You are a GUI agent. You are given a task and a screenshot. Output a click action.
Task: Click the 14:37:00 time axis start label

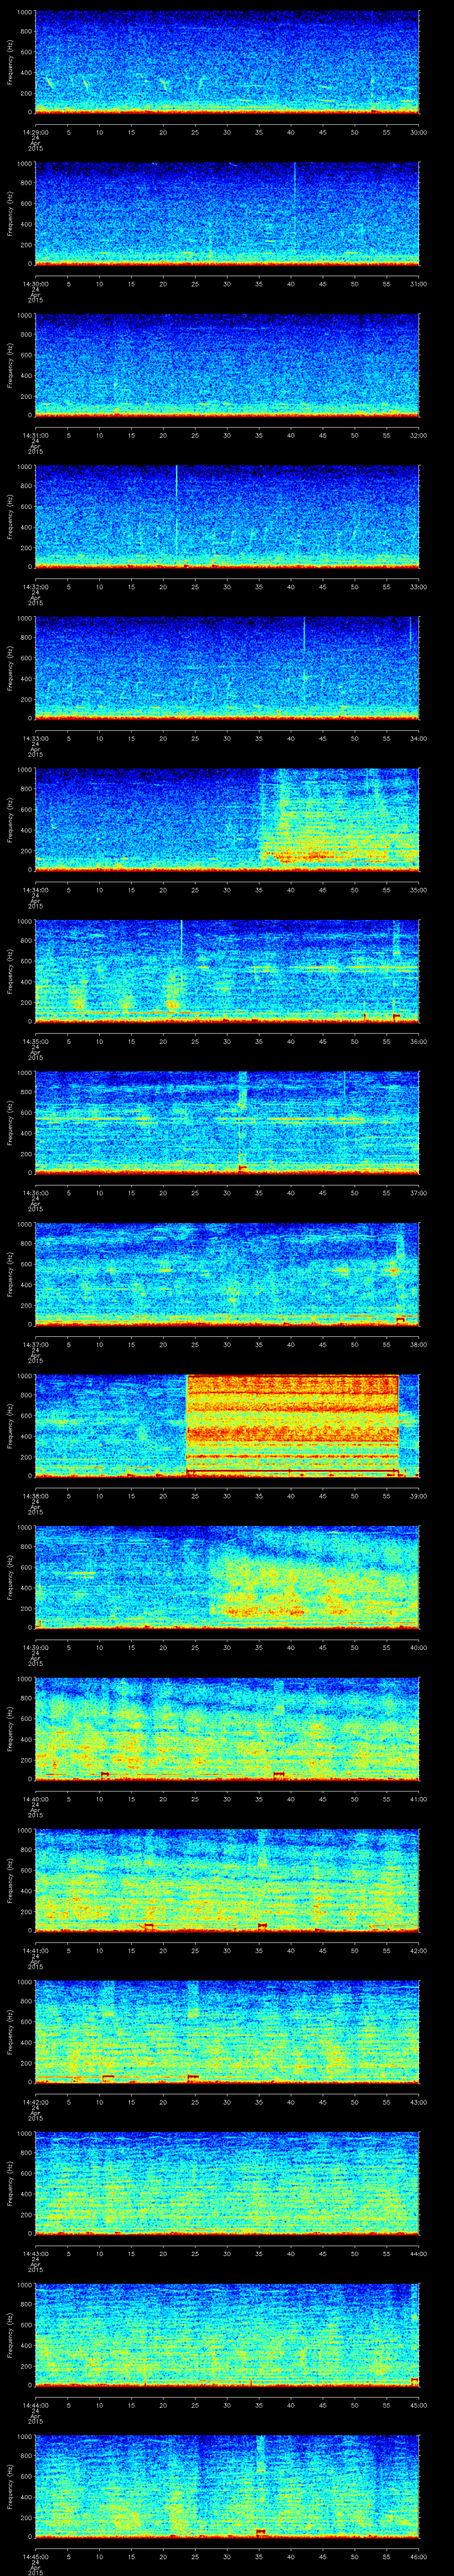click(36, 1343)
